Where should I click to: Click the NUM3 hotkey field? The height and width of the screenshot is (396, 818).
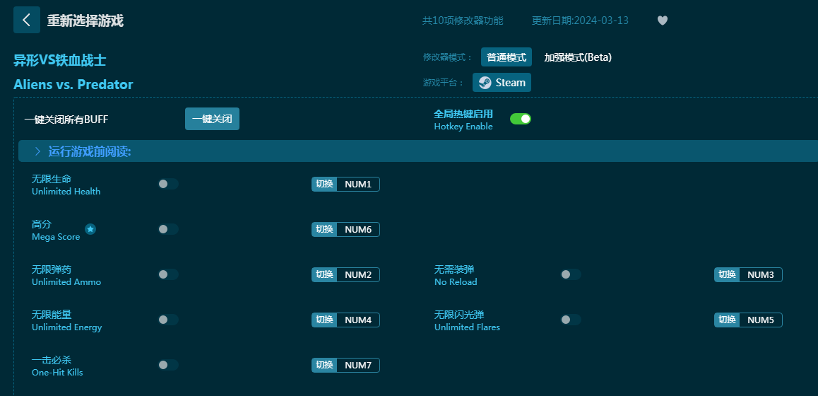[761, 274]
